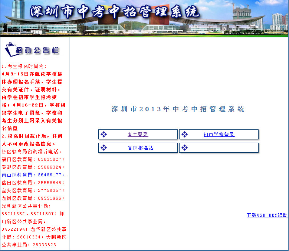Click the text 盐田区教育局: 25558646

tap(33, 183)
